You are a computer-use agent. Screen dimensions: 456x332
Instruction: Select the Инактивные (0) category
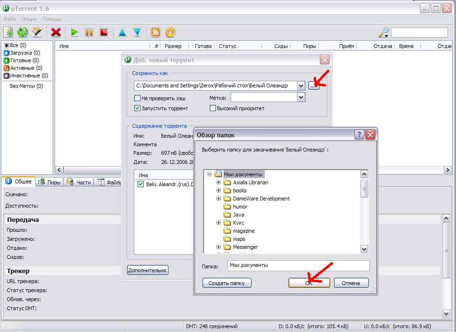(26, 76)
